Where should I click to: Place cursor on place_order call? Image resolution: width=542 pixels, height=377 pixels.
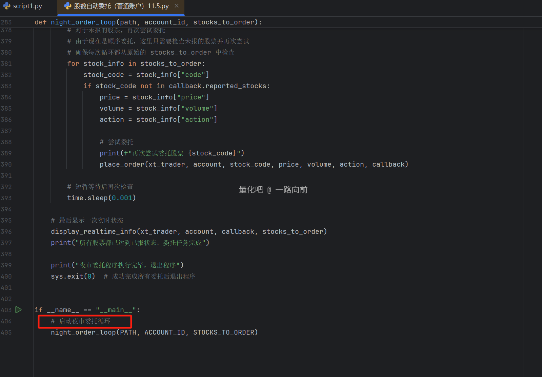[x=122, y=164]
